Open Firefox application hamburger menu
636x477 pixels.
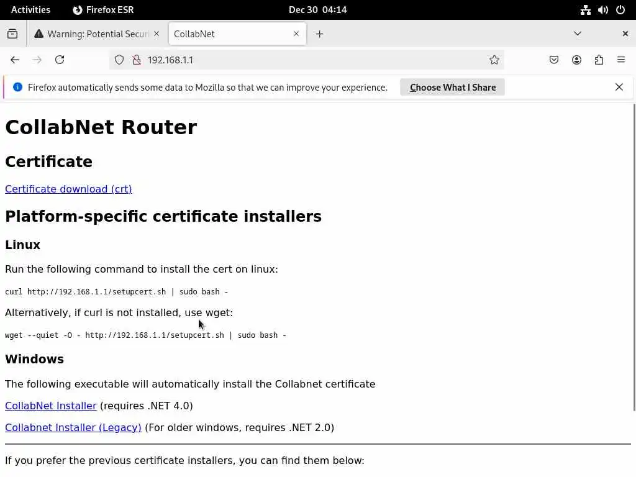[621, 60]
